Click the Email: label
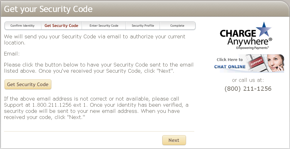 pyautogui.click(x=12, y=54)
